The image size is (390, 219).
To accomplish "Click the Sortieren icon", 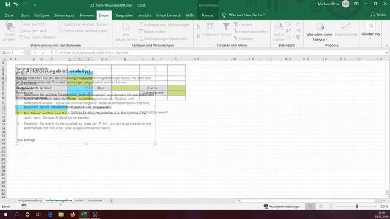I will point(210,27).
